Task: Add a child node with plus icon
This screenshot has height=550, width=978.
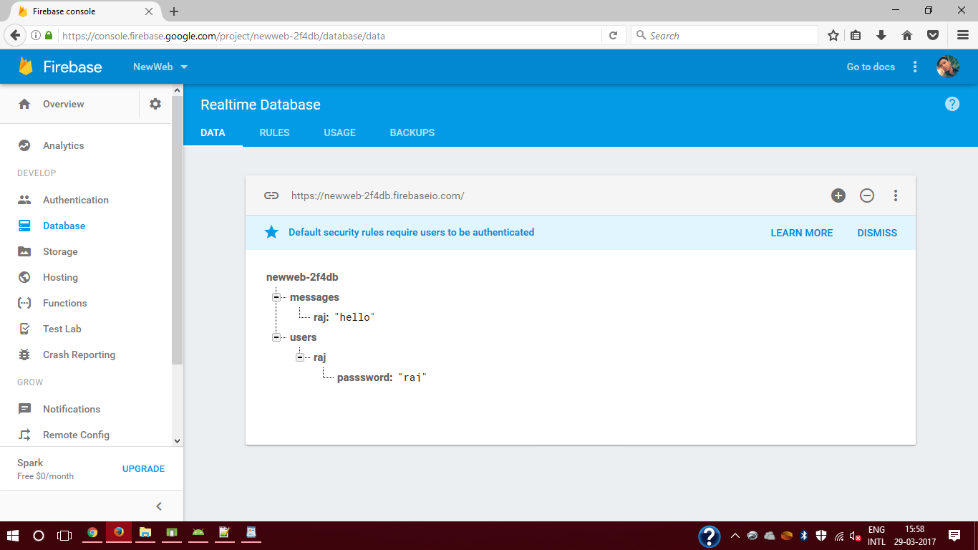Action: (x=838, y=196)
